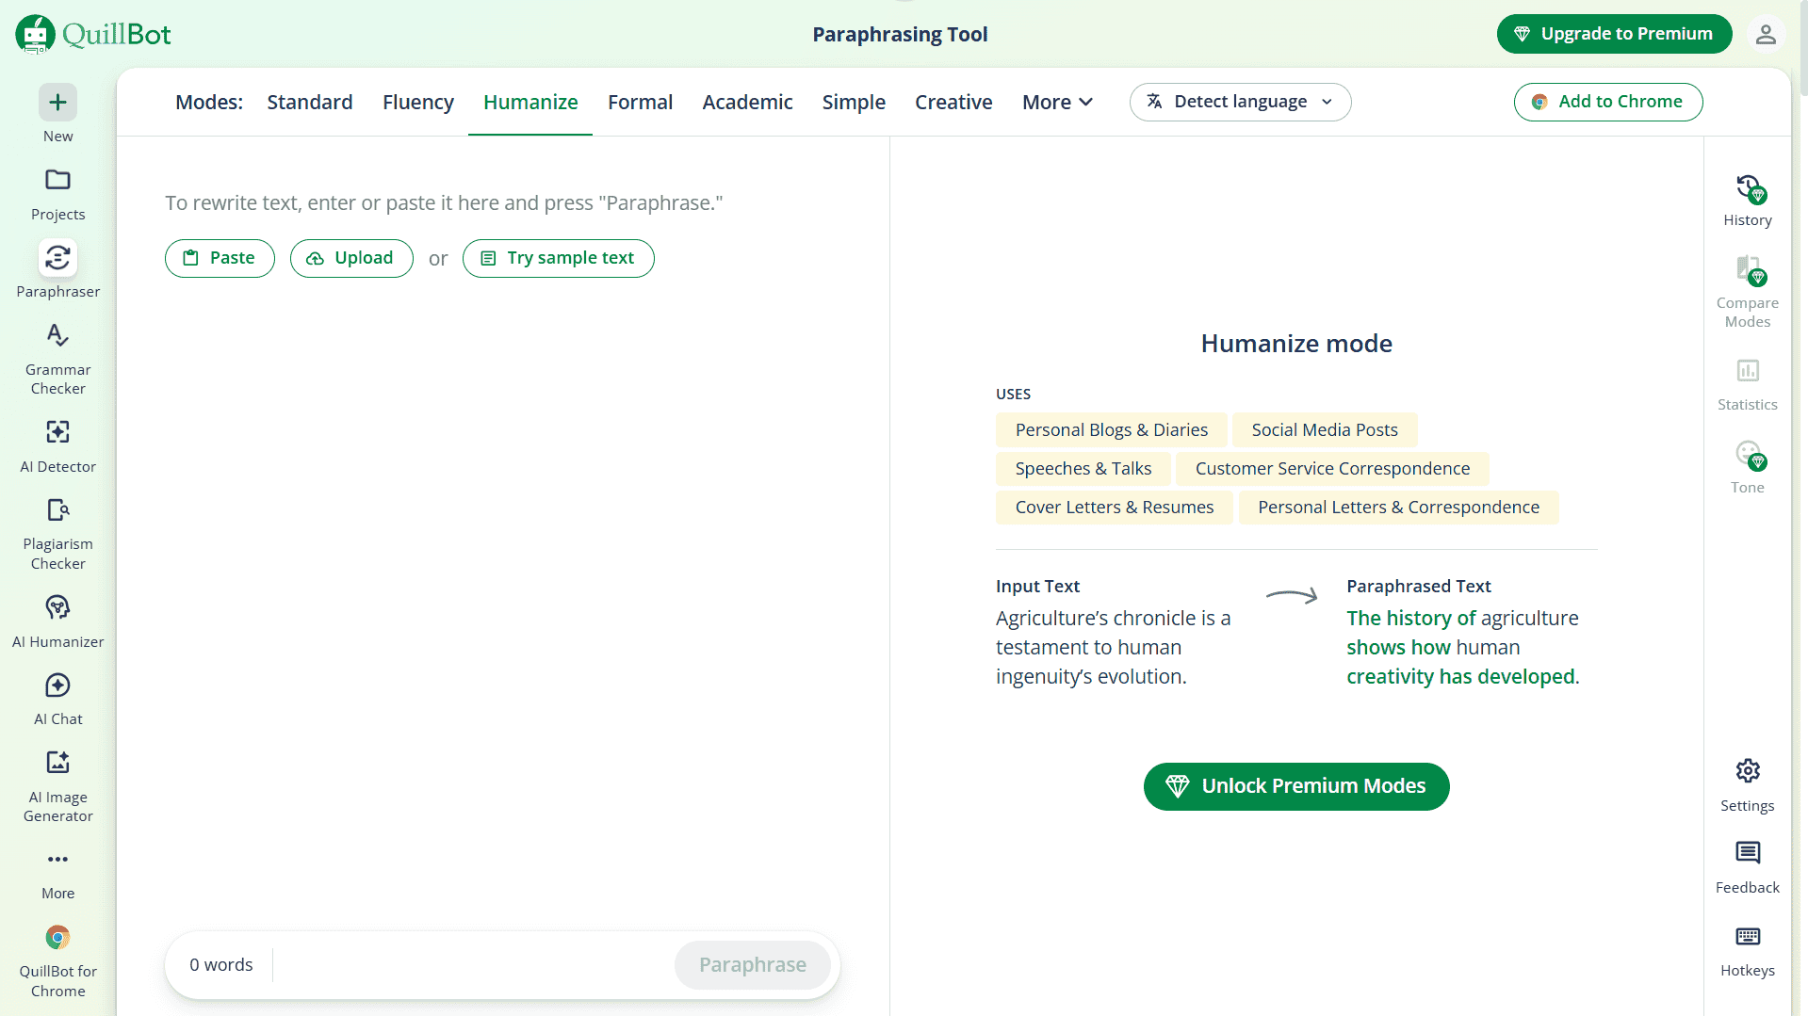The image size is (1808, 1016).
Task: Click the '0 words' counter
Action: pos(220,965)
